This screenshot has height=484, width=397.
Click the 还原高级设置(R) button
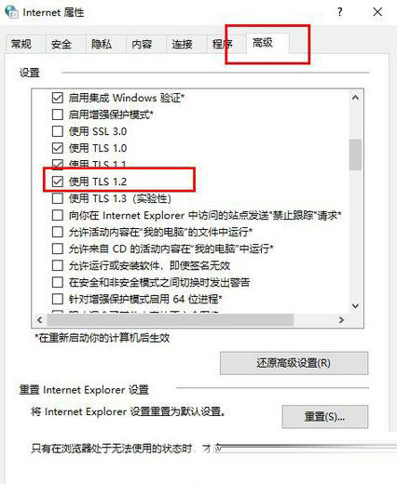point(294,363)
